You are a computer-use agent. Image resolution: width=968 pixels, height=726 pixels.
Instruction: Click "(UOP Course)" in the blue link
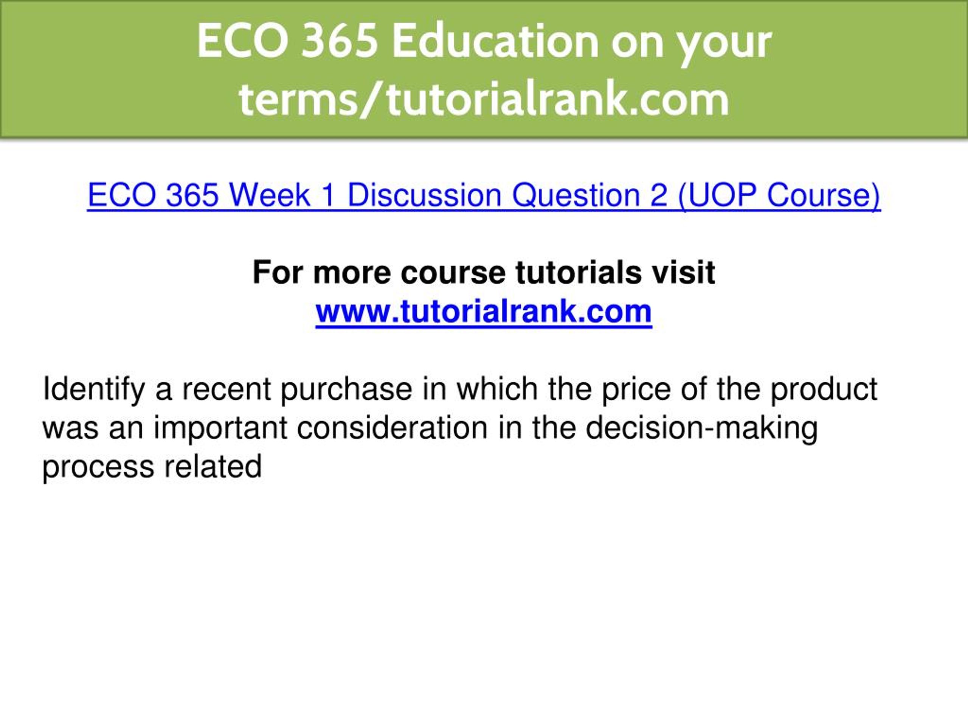[x=779, y=195]
